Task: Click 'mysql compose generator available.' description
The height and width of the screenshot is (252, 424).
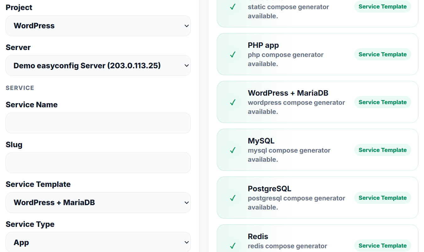Action: click(289, 155)
